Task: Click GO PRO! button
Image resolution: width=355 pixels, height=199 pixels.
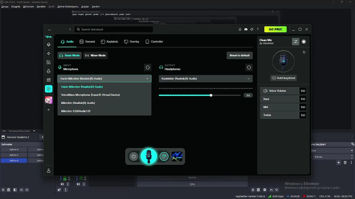Action: [x=275, y=29]
